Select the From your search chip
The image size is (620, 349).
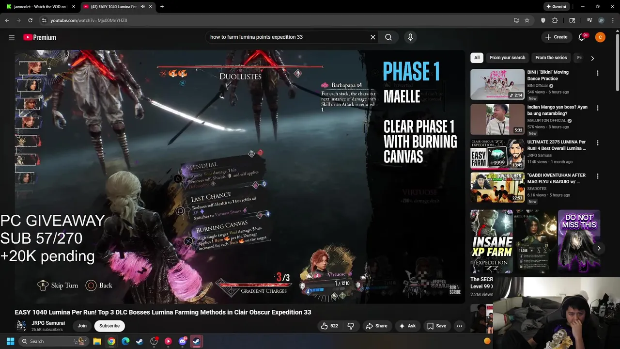tap(507, 58)
